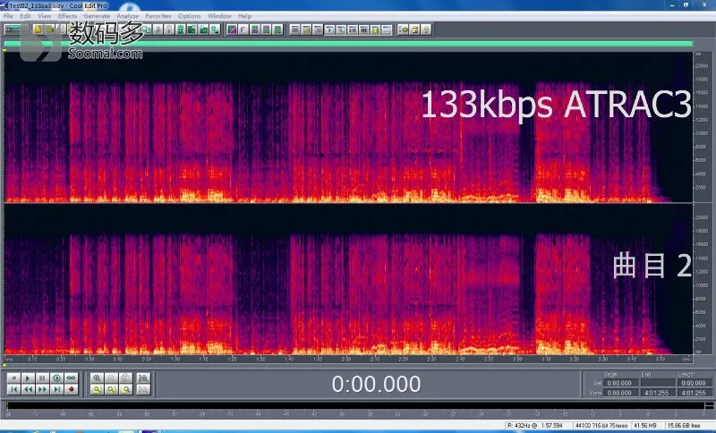Screen dimensions: 716x433
Task: Open the Help menu
Action: tap(244, 16)
